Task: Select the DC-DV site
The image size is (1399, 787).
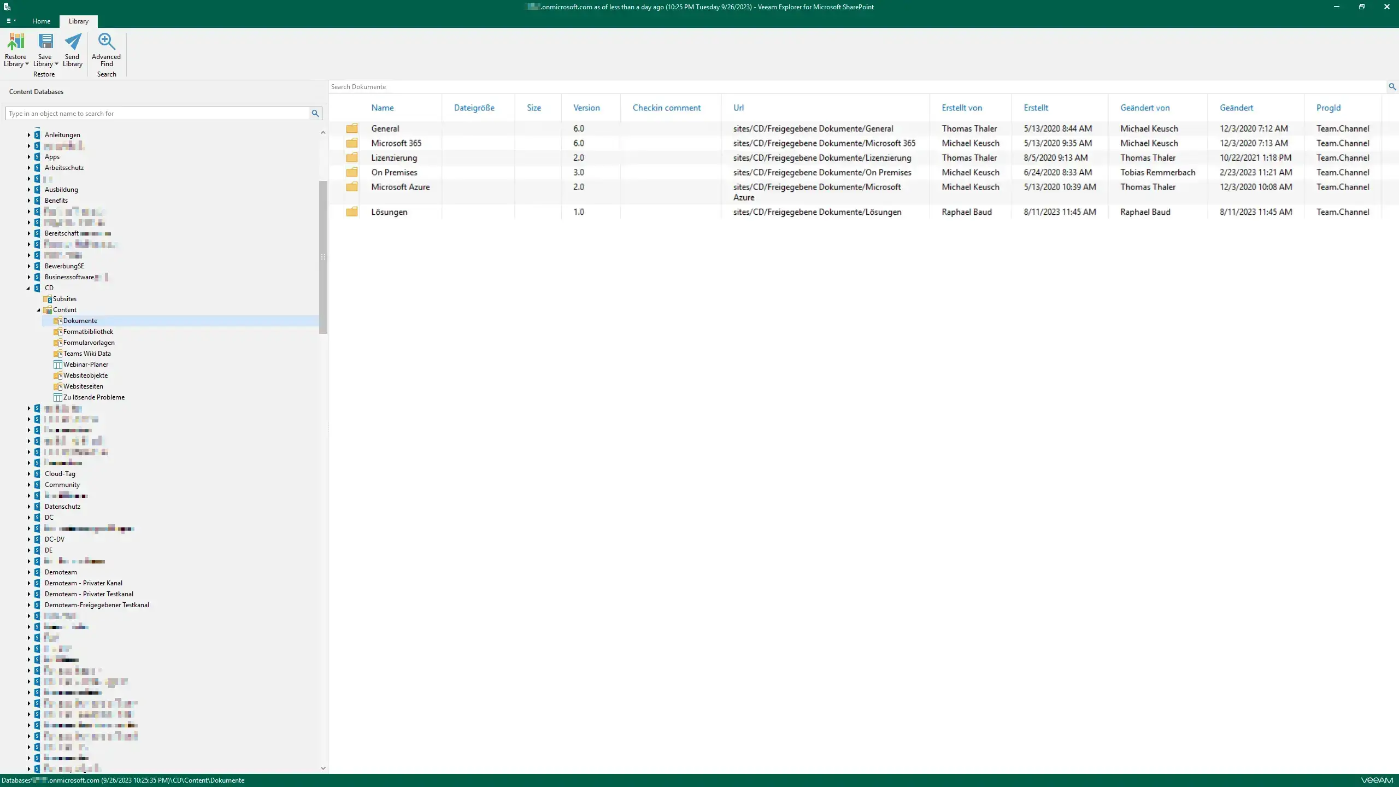Action: click(x=55, y=539)
